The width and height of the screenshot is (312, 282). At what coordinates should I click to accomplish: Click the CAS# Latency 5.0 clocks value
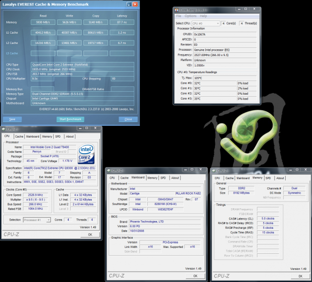point(268,219)
